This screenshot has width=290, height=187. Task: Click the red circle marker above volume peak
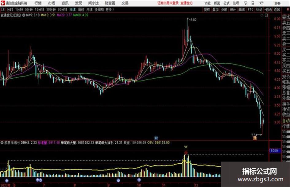(186, 153)
